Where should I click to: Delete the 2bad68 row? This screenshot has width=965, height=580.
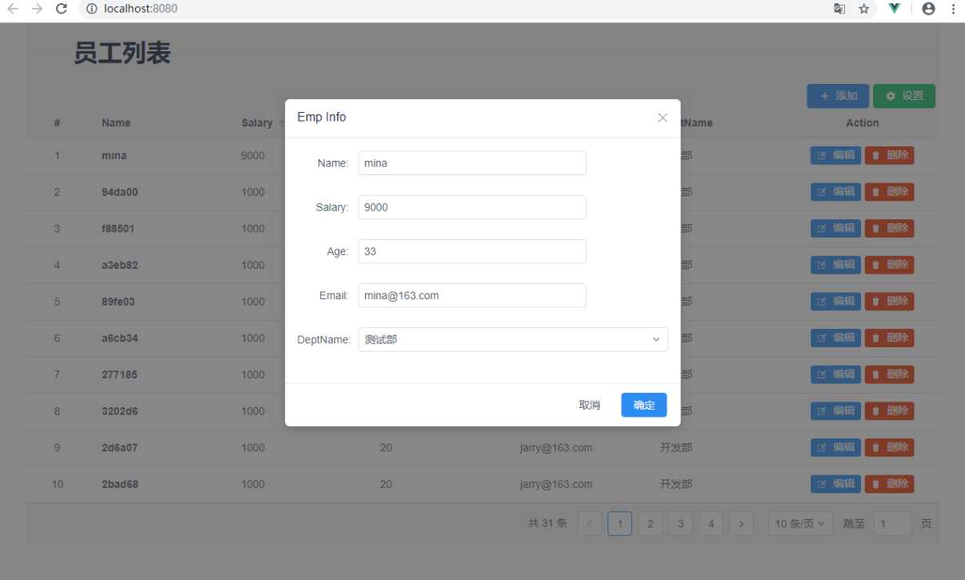[x=889, y=484]
